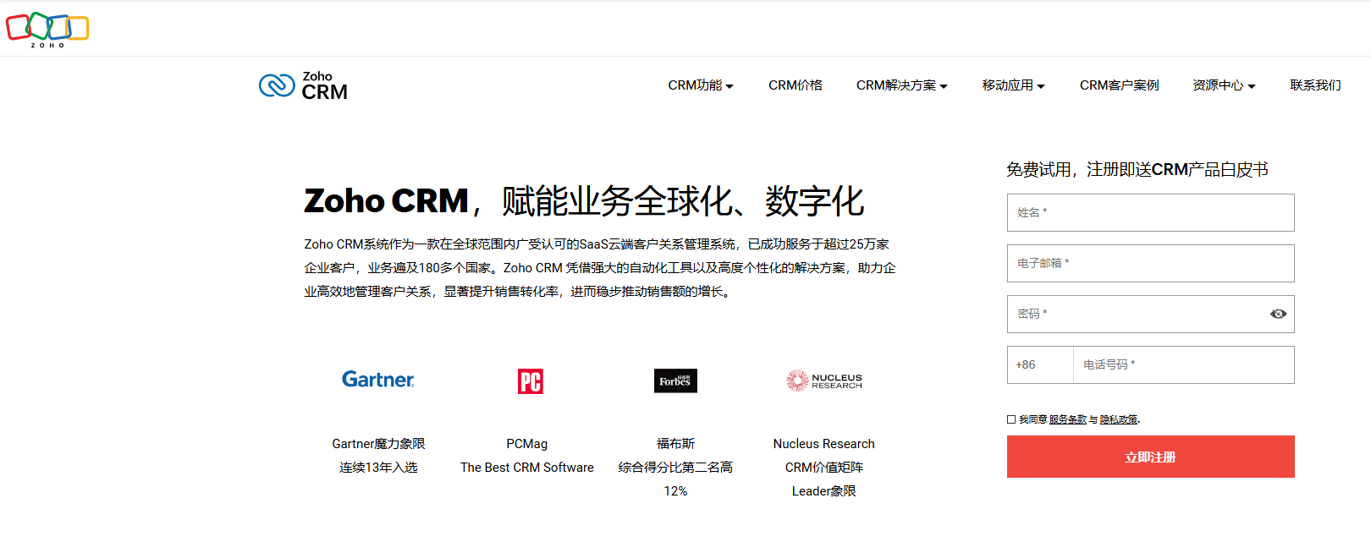Click the 福布斯 caption text
Image resolution: width=1371 pixels, height=553 pixels.
click(x=675, y=444)
